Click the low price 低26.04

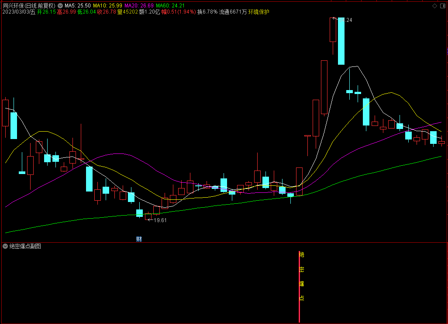(x=86, y=12)
